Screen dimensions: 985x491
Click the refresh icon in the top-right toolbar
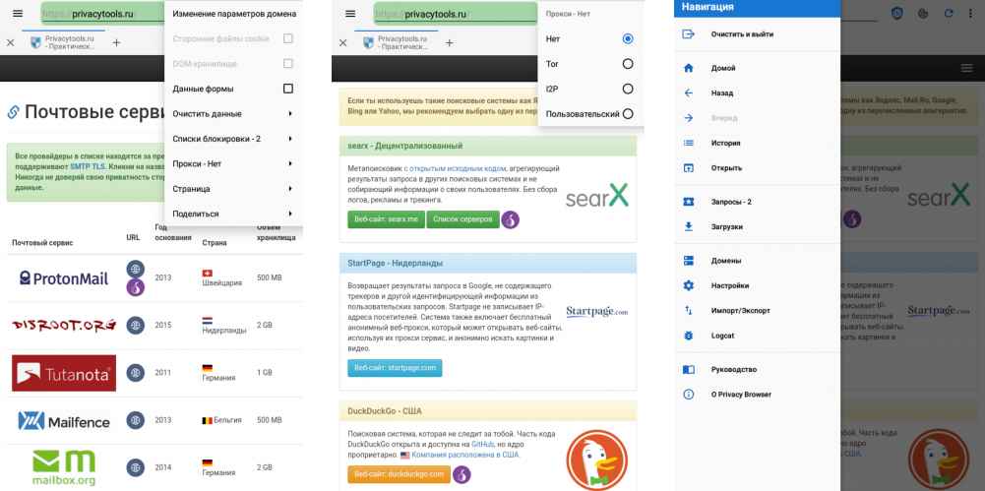(x=951, y=14)
